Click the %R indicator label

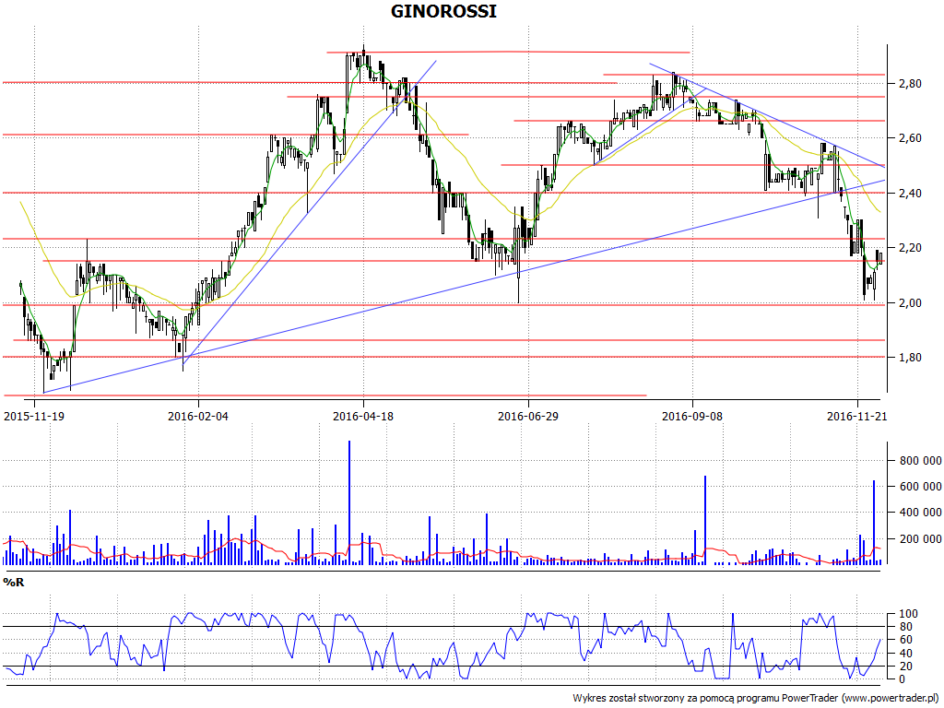click(14, 583)
